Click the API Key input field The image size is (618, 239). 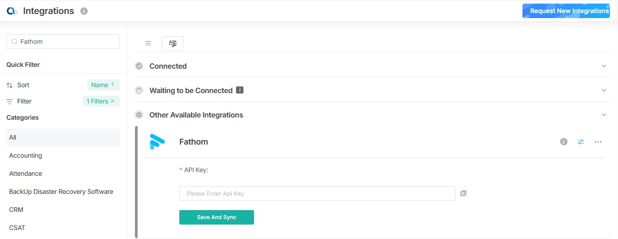click(x=317, y=193)
